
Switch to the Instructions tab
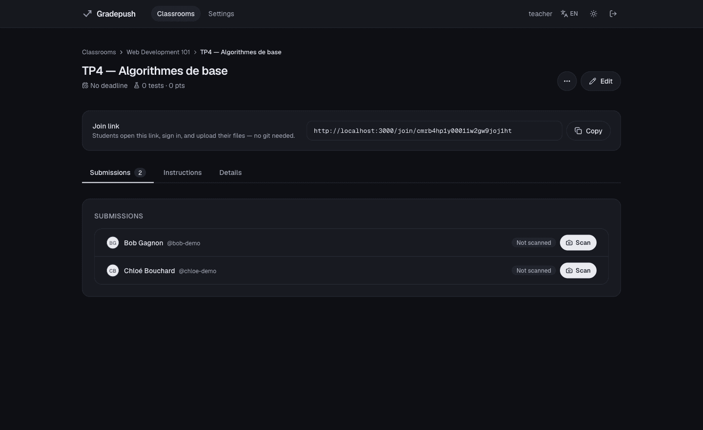click(183, 172)
